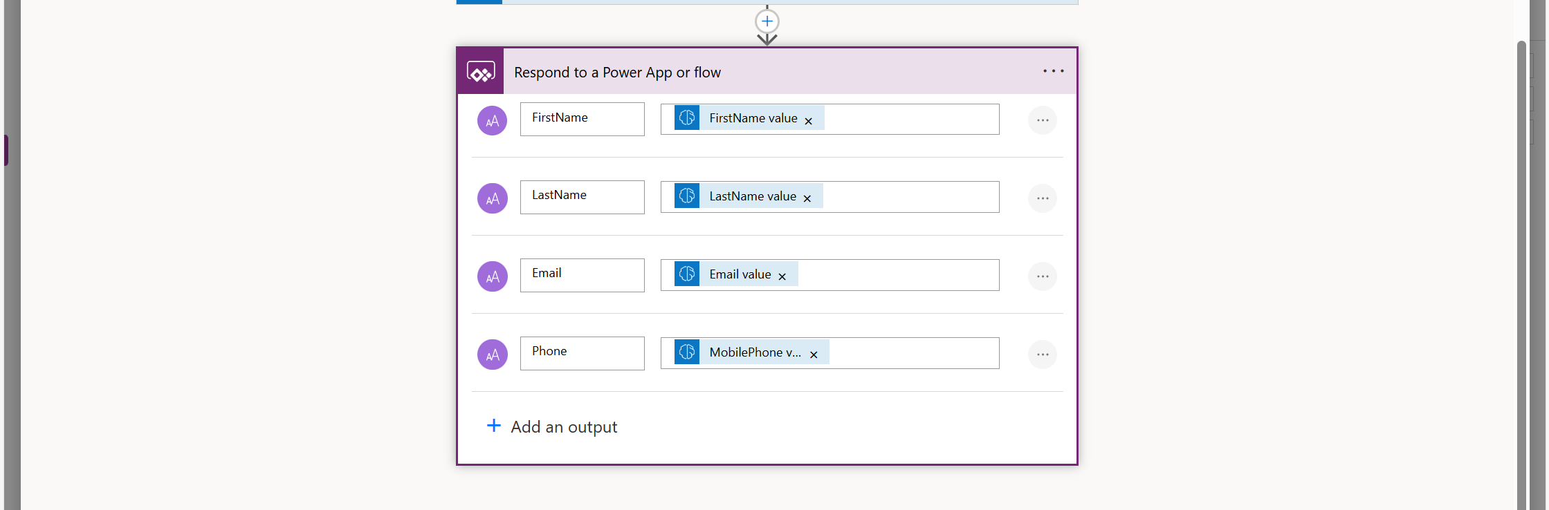Remove the MobilePhone value token
1549x510 pixels.
coord(814,355)
